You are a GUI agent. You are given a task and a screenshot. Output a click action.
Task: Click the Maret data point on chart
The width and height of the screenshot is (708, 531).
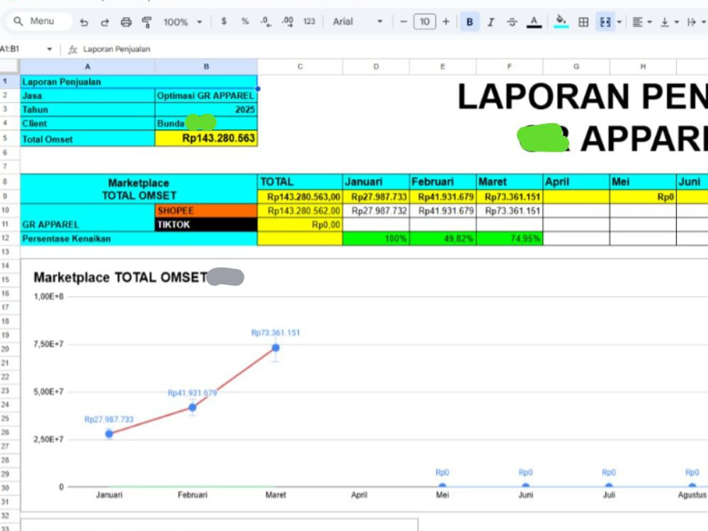click(x=275, y=348)
